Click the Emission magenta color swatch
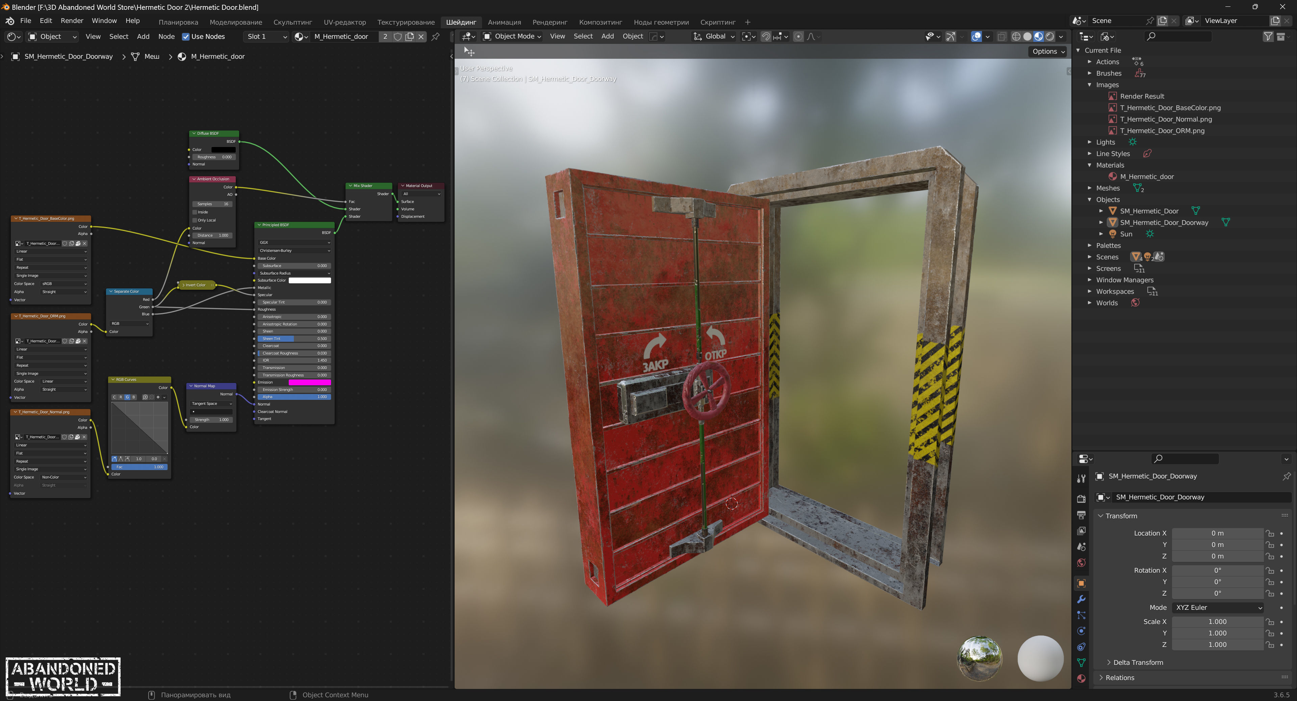The image size is (1297, 701). [x=309, y=383]
